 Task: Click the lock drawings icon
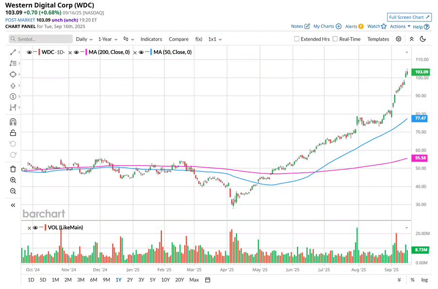tap(13, 133)
